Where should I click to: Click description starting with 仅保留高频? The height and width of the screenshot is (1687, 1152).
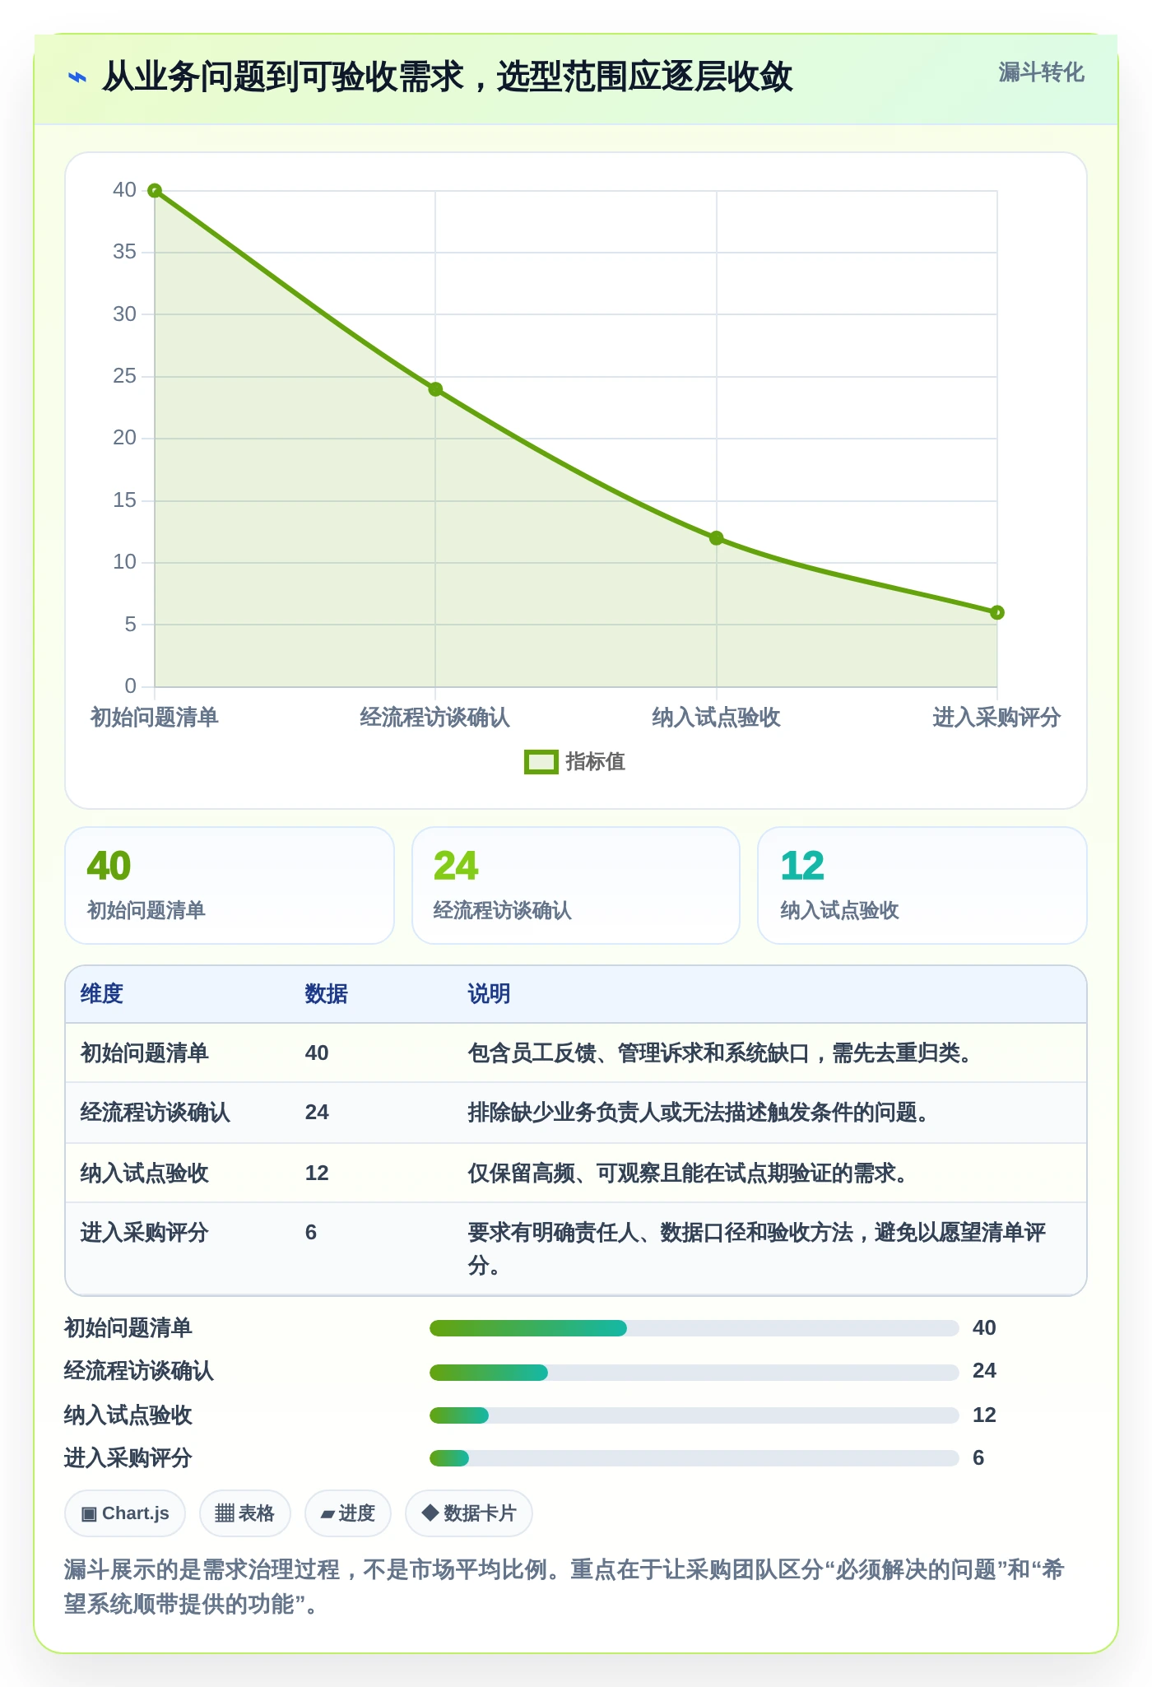pyautogui.click(x=688, y=1173)
